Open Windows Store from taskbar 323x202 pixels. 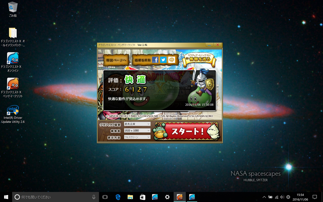tap(142, 197)
